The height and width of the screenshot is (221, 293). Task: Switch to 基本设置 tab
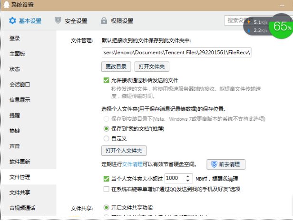[25, 21]
